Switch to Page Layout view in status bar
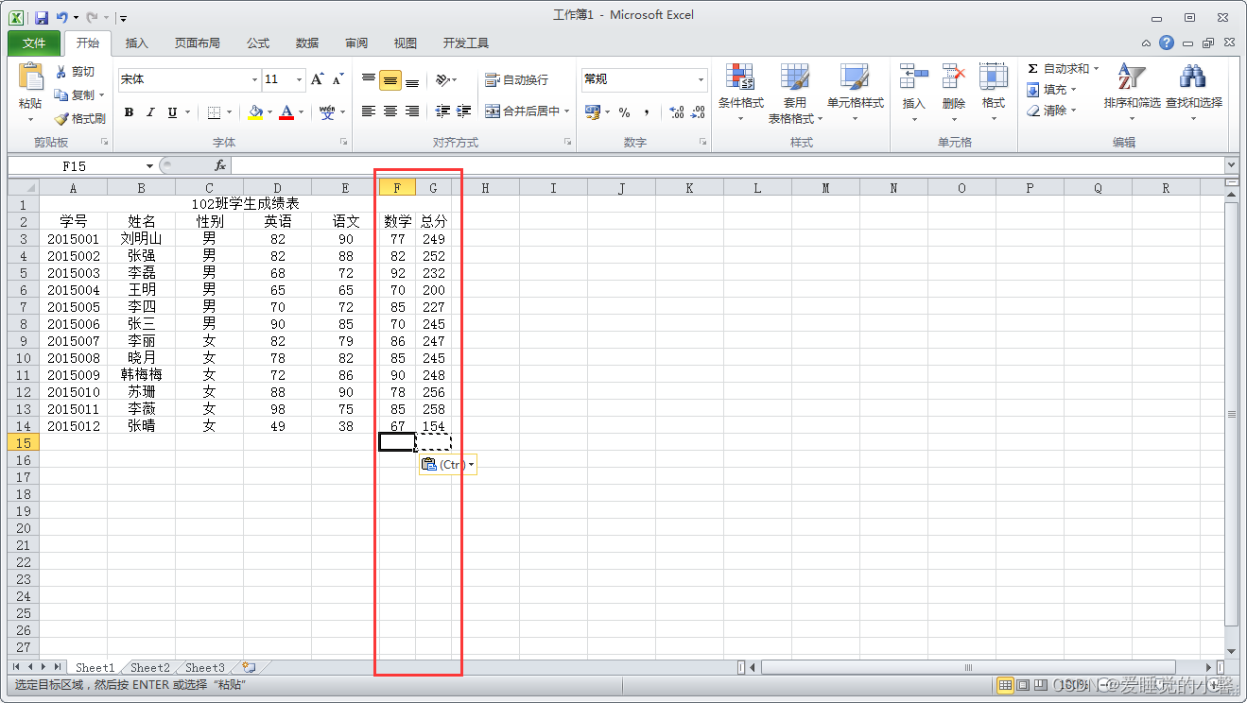 pos(1022,684)
